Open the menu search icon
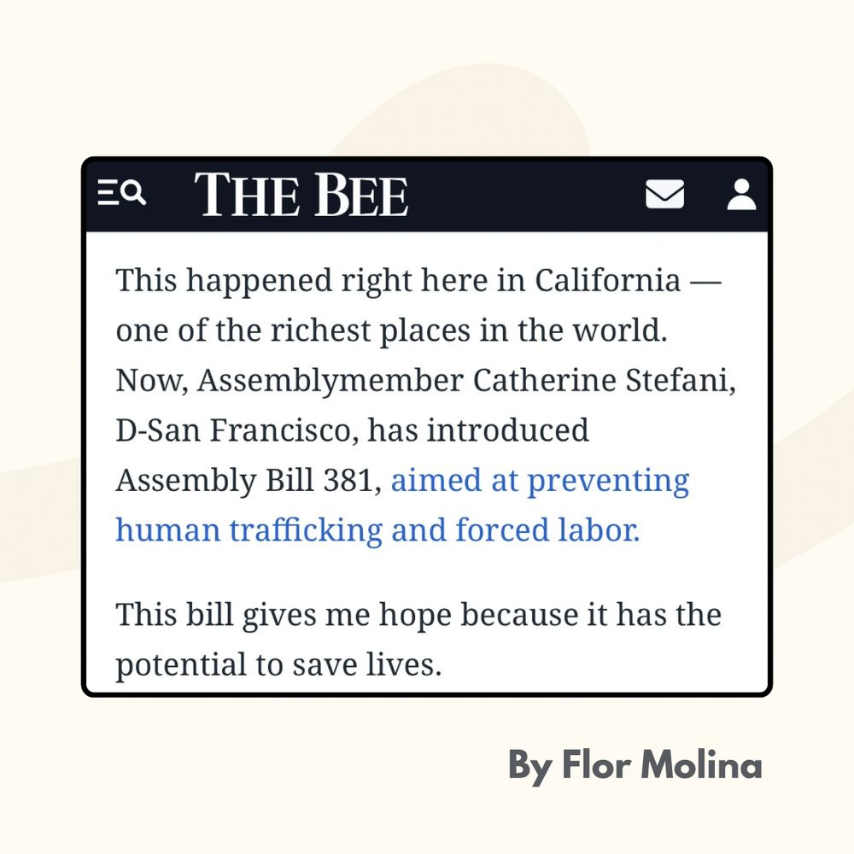The image size is (854, 854). pyautogui.click(x=121, y=193)
